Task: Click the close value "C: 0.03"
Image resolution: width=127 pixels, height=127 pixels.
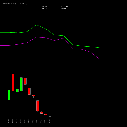Action: pos(44,7)
